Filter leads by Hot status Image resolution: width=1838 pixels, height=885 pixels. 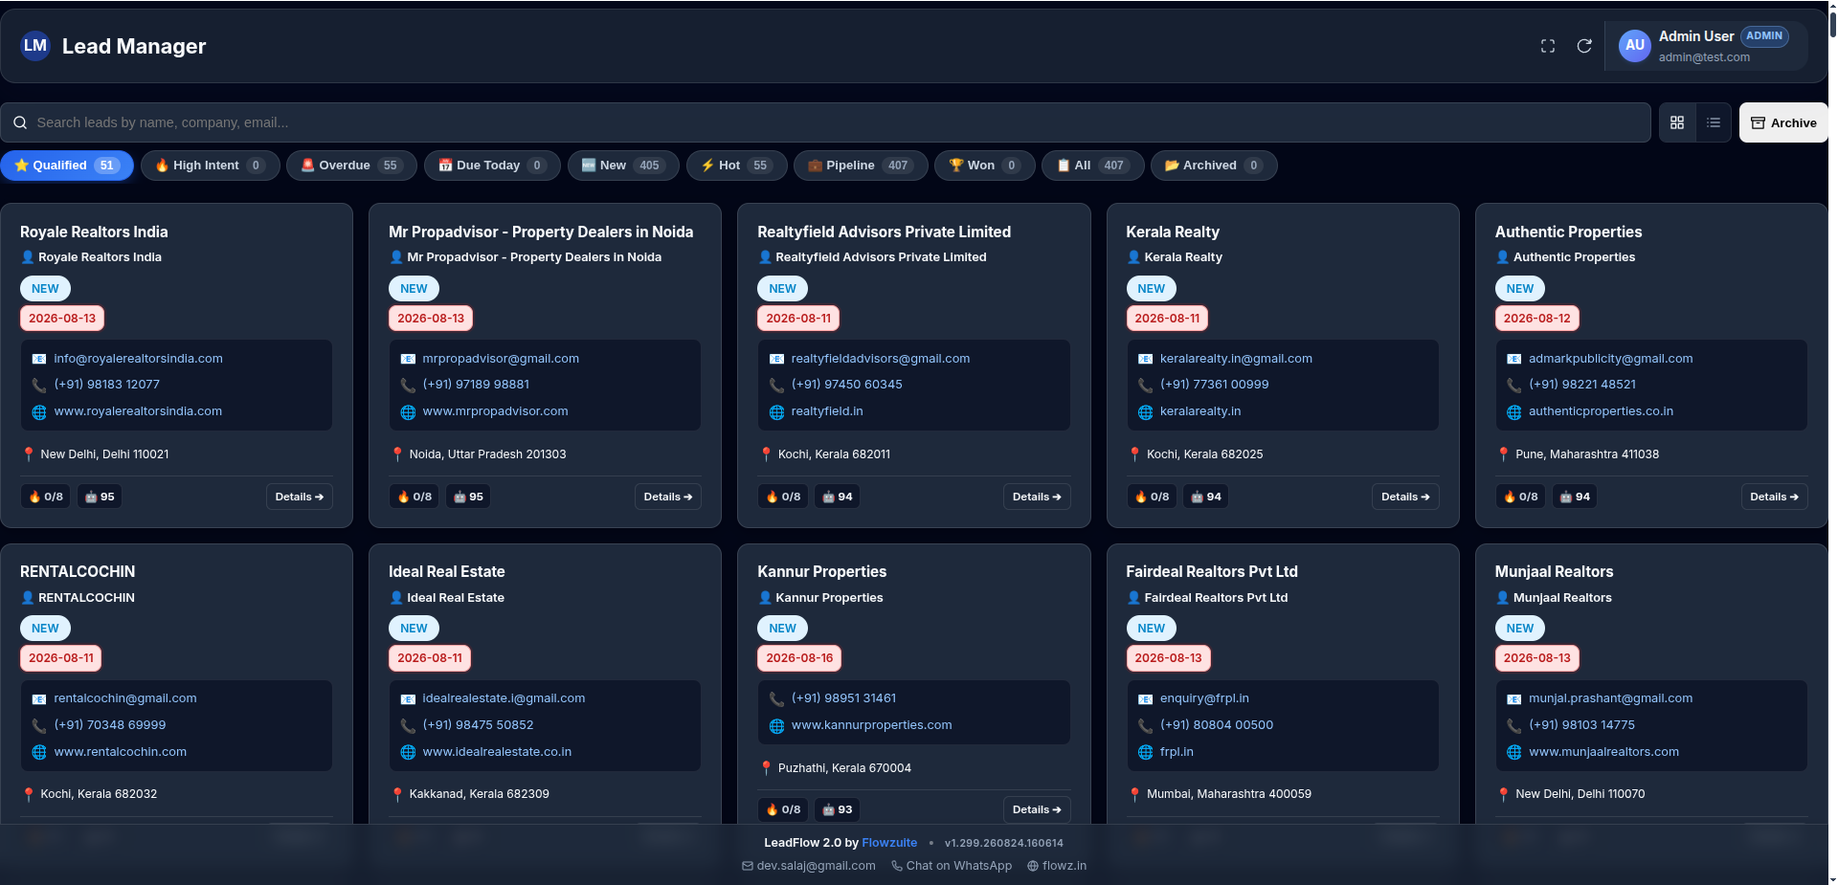tap(737, 166)
